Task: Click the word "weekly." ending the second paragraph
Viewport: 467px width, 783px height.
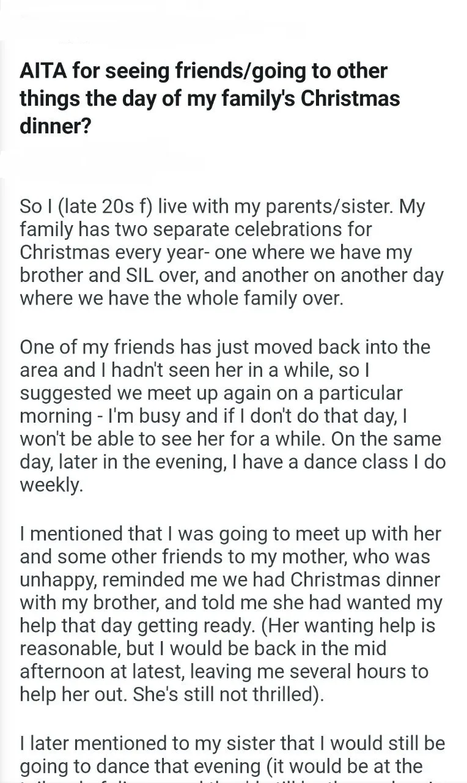Action: tap(51, 486)
